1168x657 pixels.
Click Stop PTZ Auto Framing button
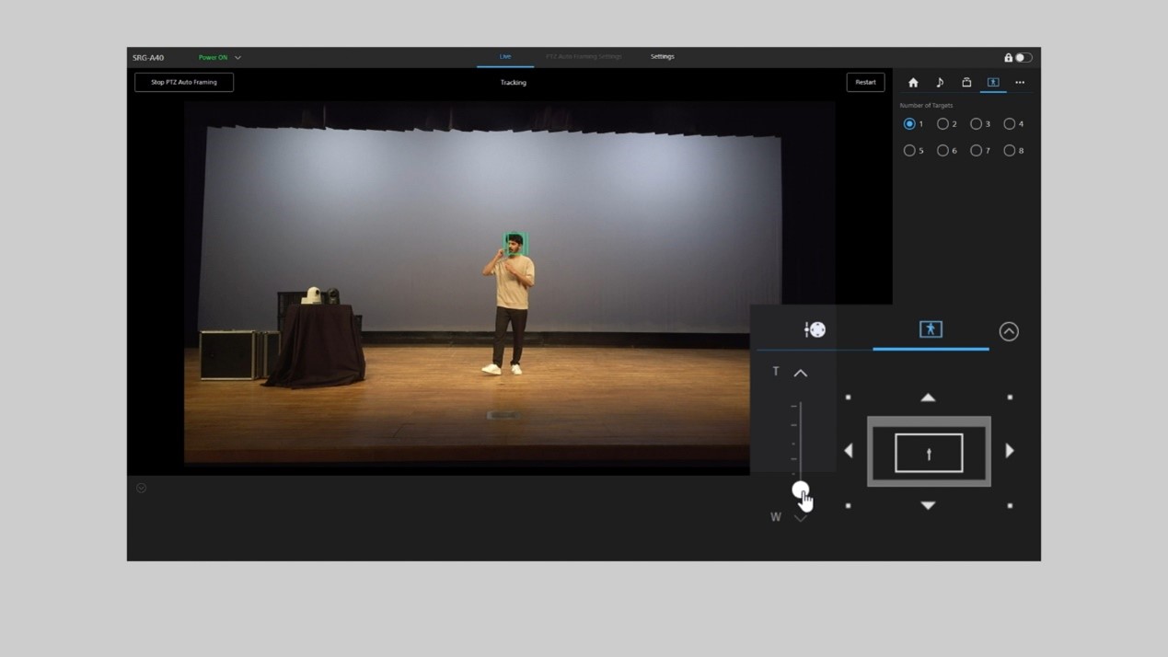[184, 83]
